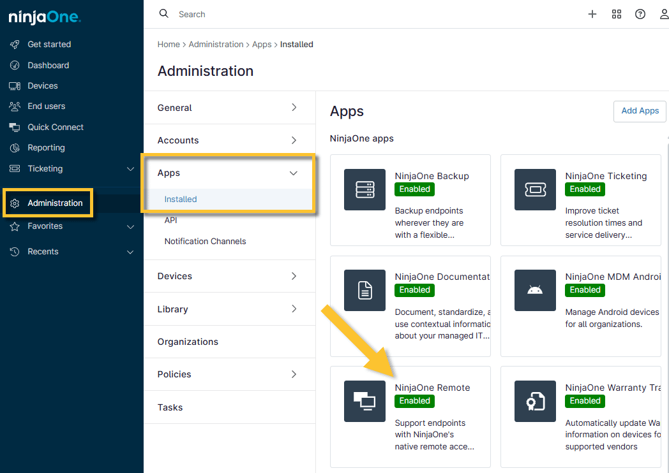Screen dimensions: 669x473
Task: Click the NinjaOne Backup server icon
Action: tap(365, 189)
